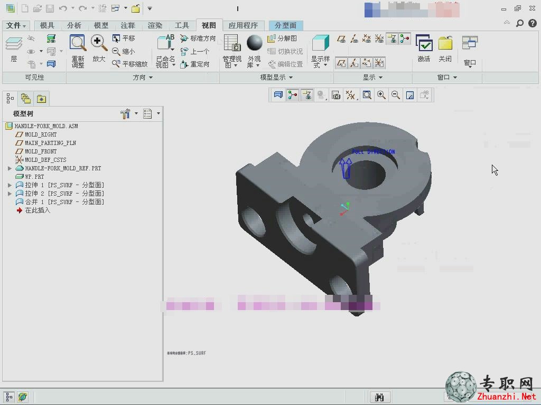
Task: Toggle annotation display in ribbon Display group
Action: point(392,38)
